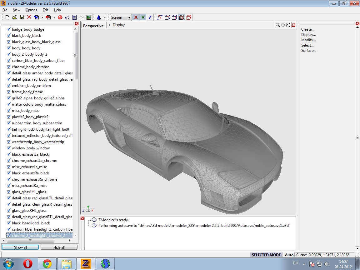Click the New file icon

pyautogui.click(x=7, y=17)
